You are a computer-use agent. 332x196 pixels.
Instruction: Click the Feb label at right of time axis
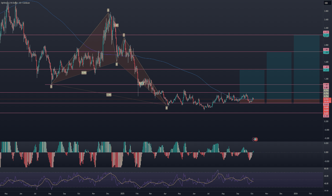pyautogui.click(x=310, y=193)
